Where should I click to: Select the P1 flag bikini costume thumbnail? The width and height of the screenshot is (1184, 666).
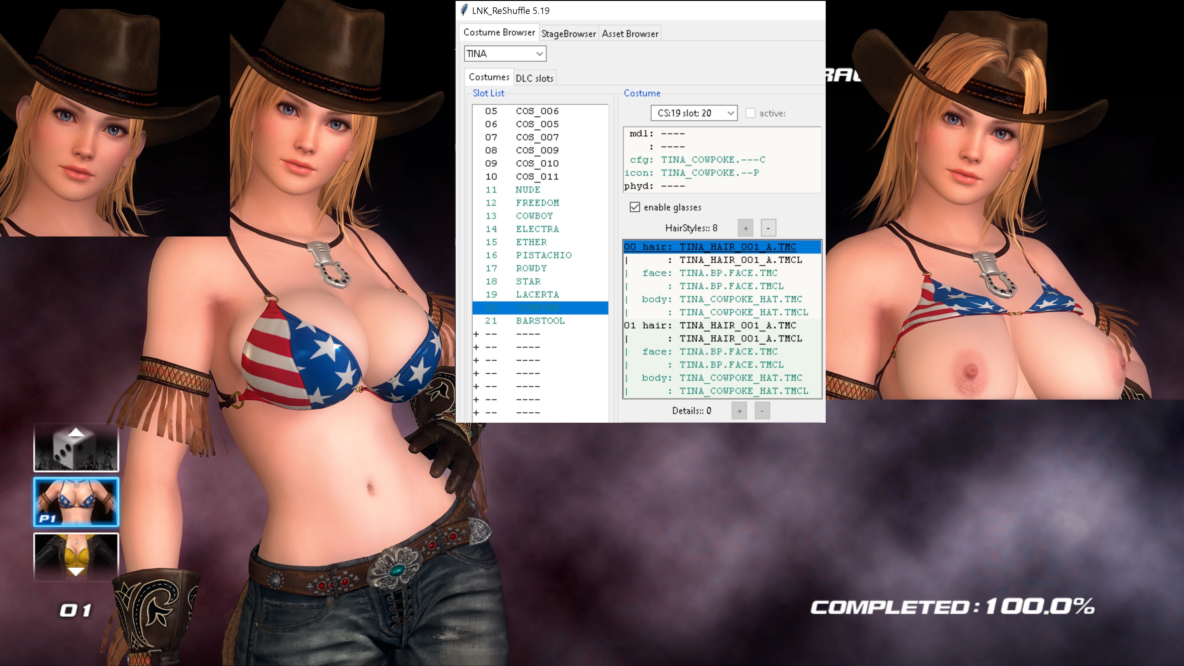76,501
